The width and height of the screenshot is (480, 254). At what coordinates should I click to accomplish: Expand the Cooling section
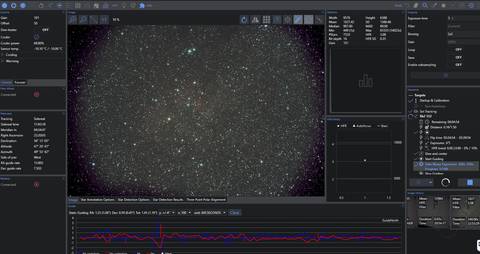3,55
